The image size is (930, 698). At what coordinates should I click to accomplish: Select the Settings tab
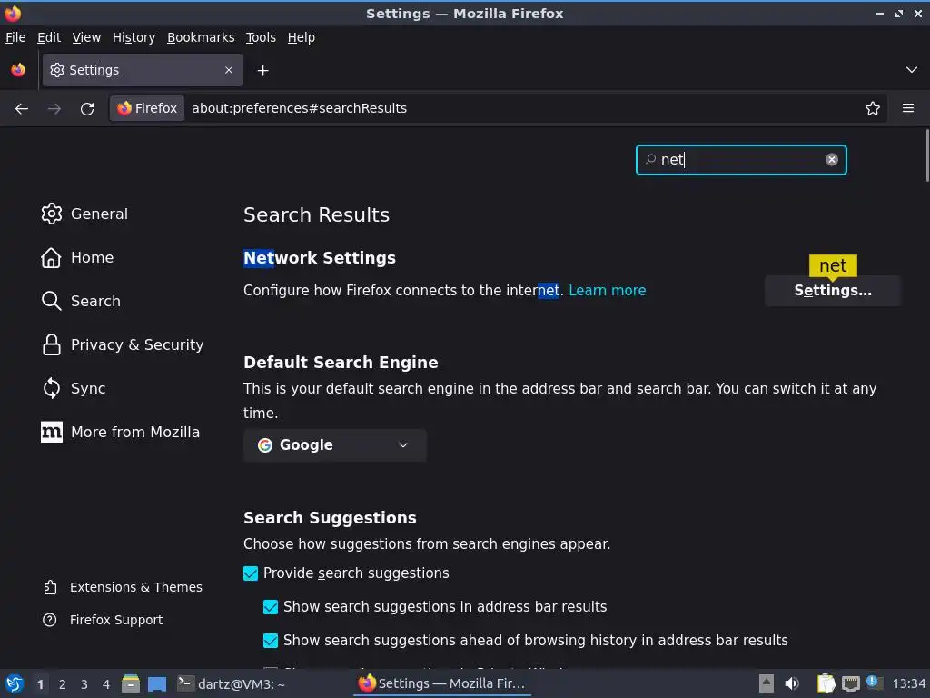[x=143, y=70]
